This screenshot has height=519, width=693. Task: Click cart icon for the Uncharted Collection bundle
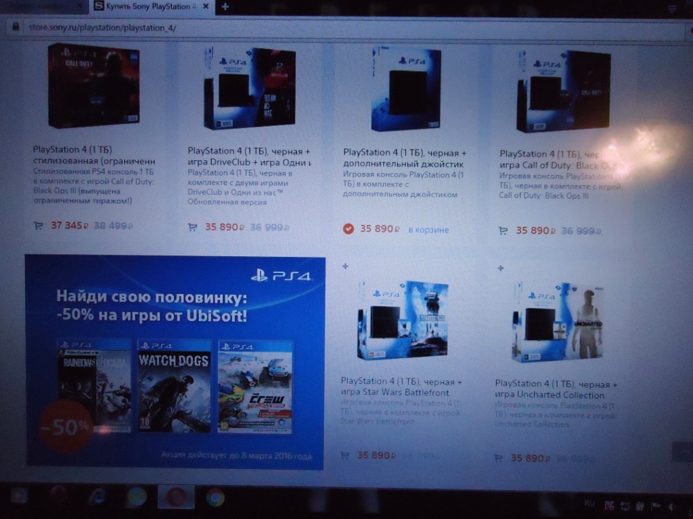click(499, 458)
